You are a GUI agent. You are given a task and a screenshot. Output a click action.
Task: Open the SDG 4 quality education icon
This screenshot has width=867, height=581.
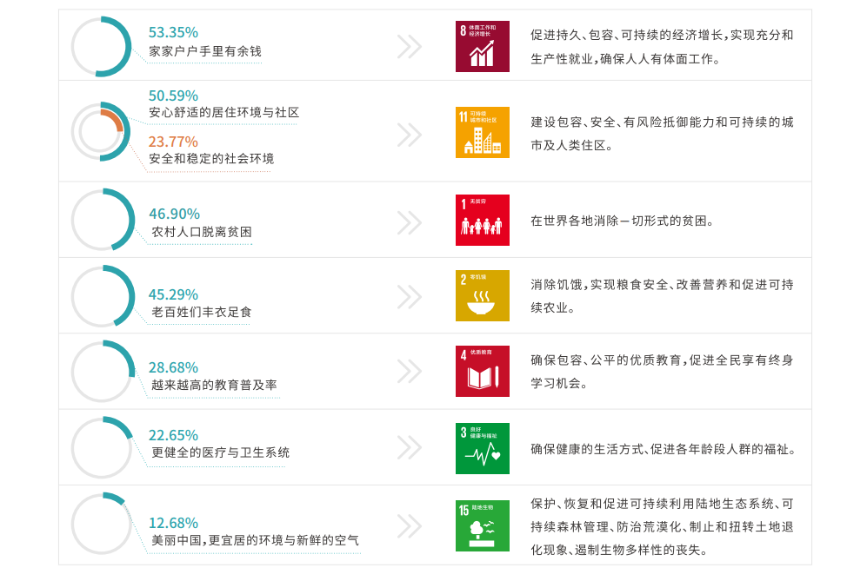(483, 371)
